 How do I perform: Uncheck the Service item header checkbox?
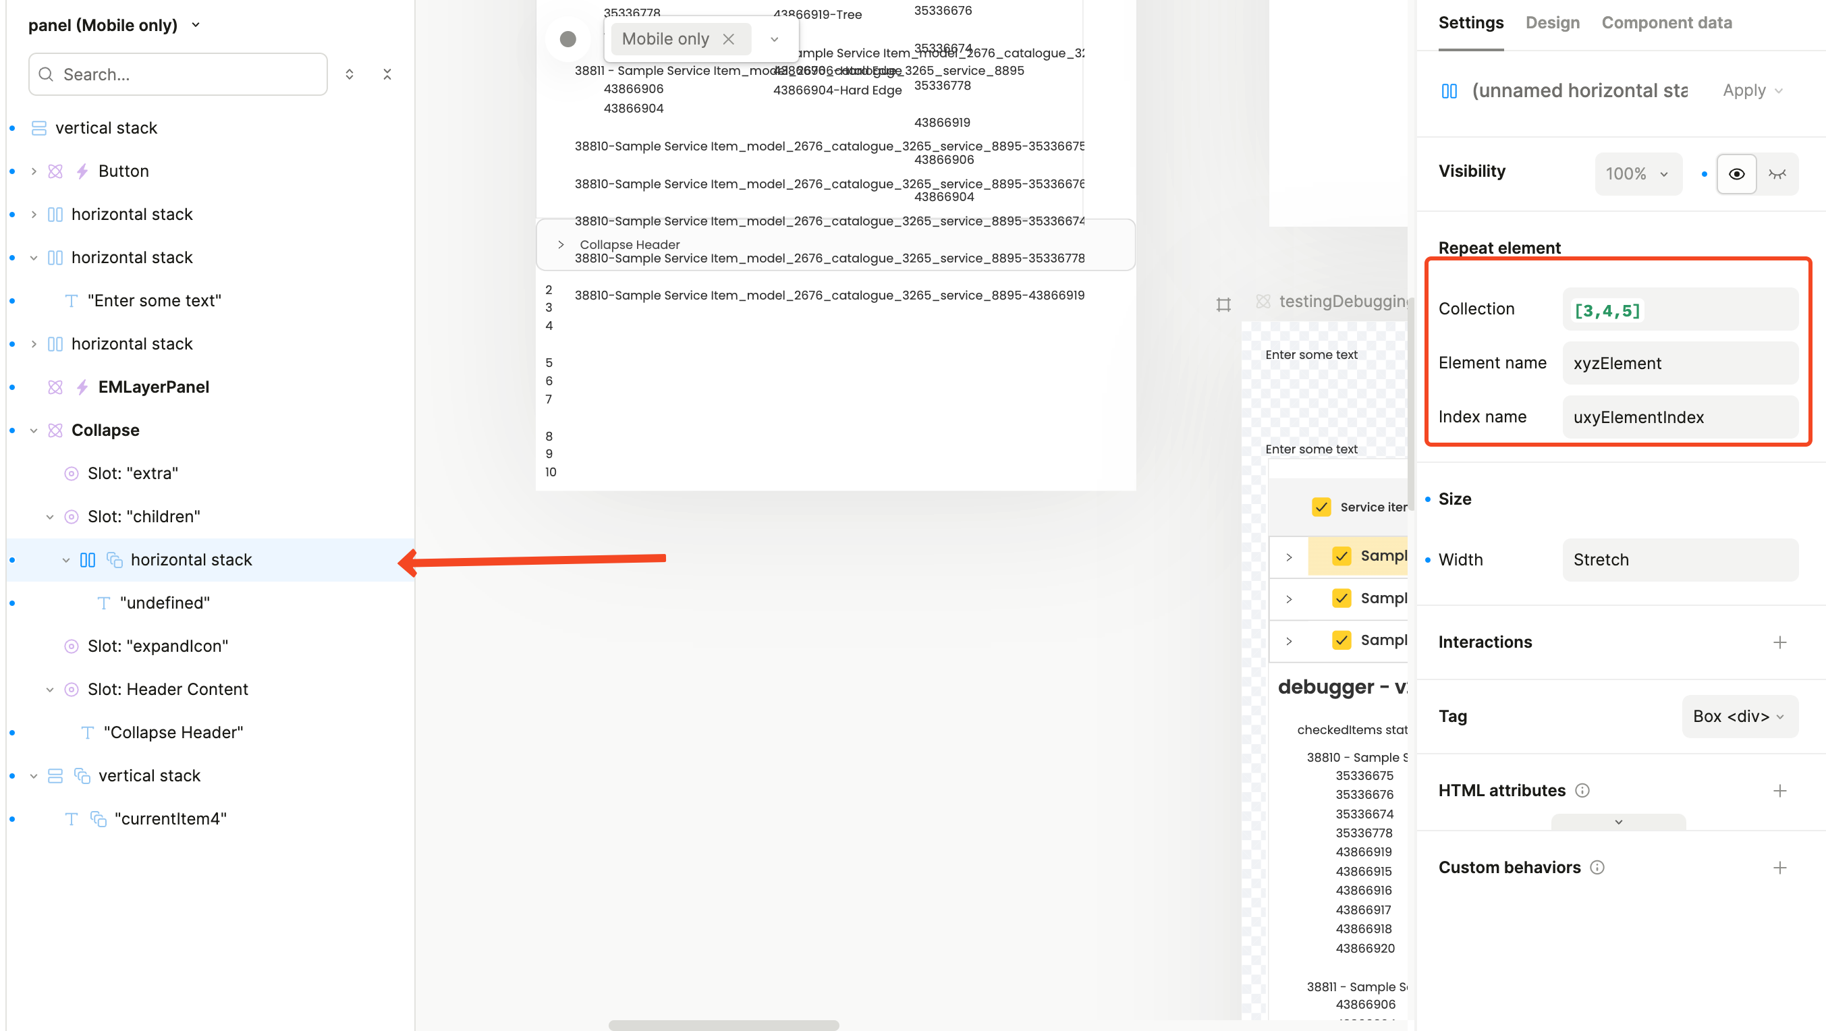(x=1321, y=507)
